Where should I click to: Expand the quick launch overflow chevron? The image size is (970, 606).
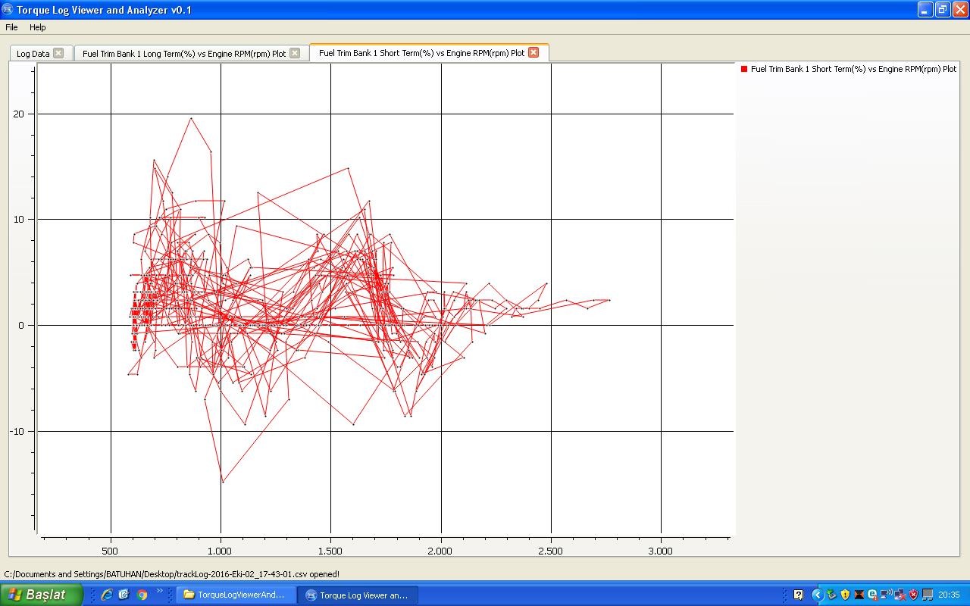point(160,591)
